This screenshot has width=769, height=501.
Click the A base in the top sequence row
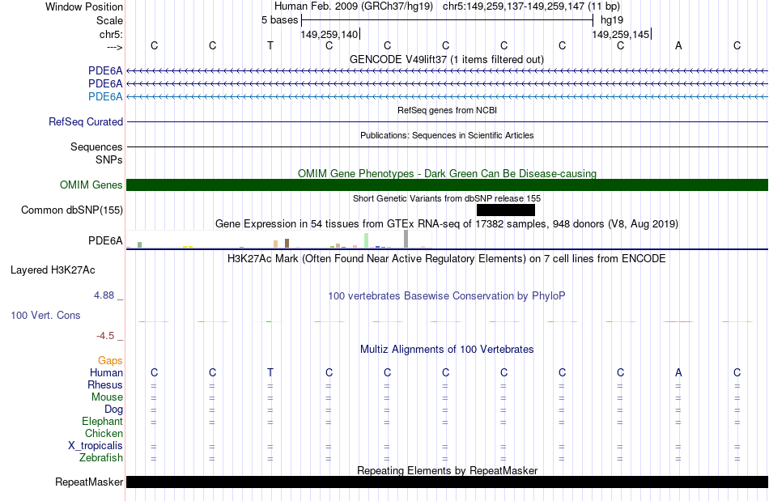tap(678, 45)
